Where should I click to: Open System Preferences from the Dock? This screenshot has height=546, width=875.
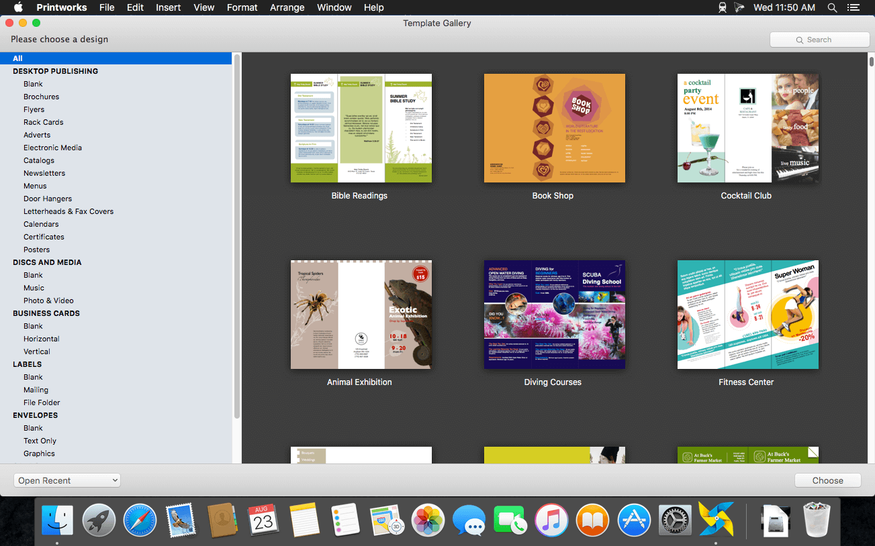point(675,520)
